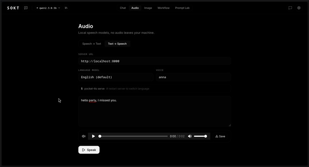The width and height of the screenshot is (309, 167).
Task: Click the Audio page heading
Action: 86,26
